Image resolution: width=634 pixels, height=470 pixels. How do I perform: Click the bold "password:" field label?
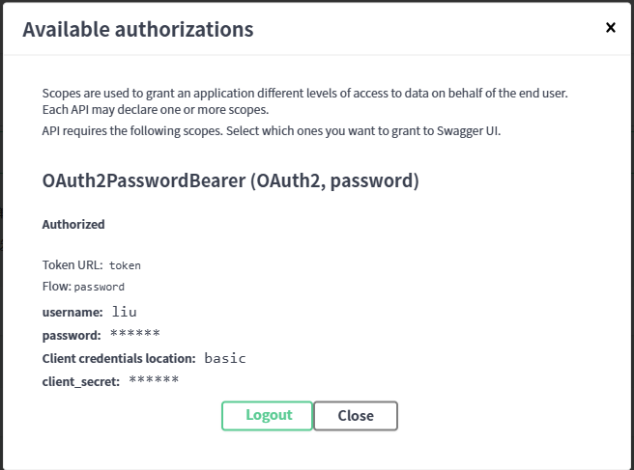coord(72,335)
